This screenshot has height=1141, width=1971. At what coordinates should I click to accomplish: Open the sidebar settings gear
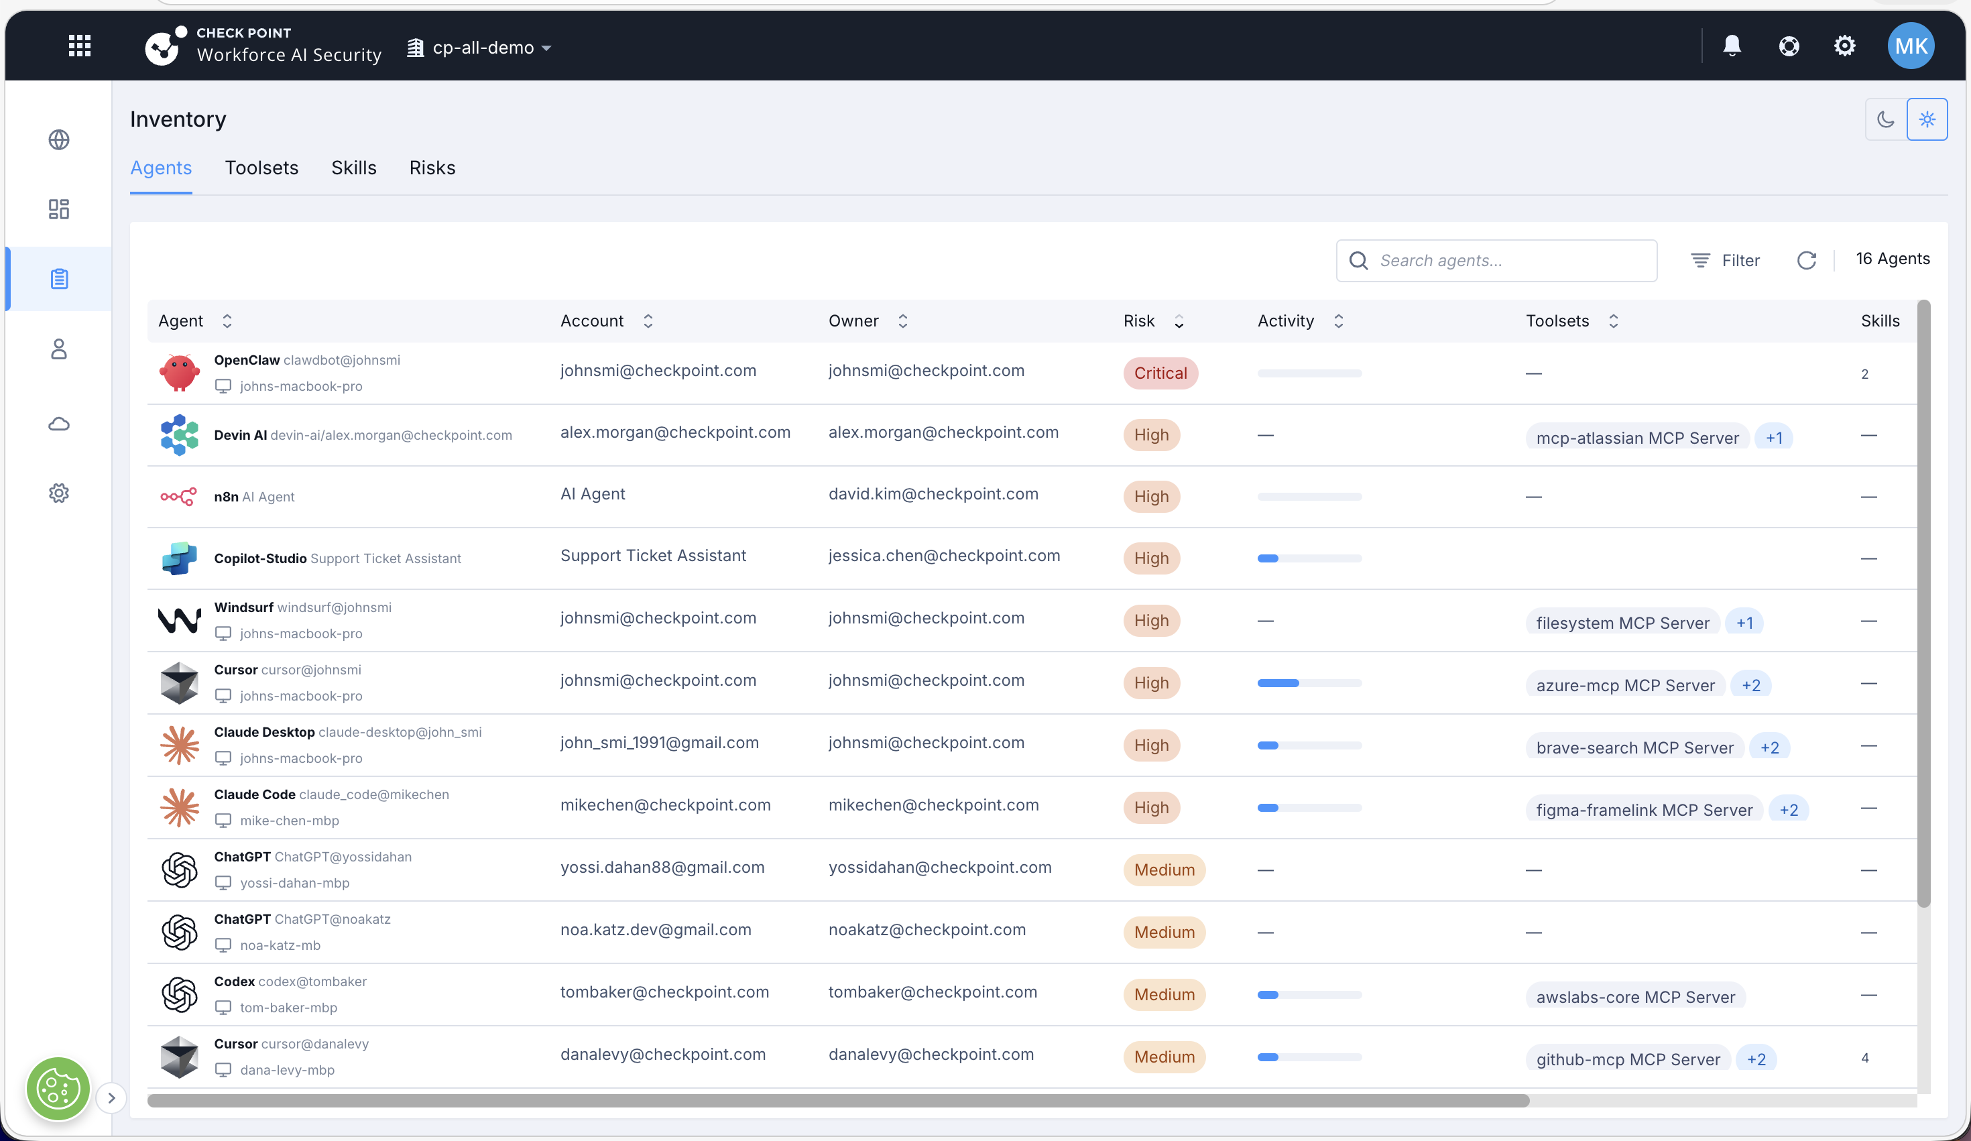coord(59,493)
